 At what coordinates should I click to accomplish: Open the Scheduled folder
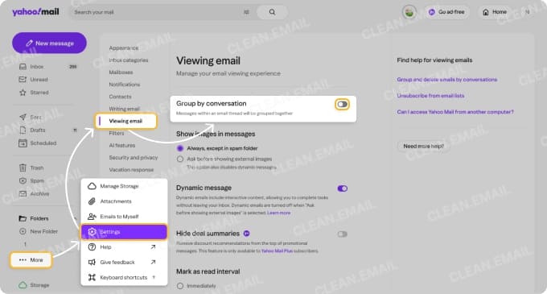point(43,143)
